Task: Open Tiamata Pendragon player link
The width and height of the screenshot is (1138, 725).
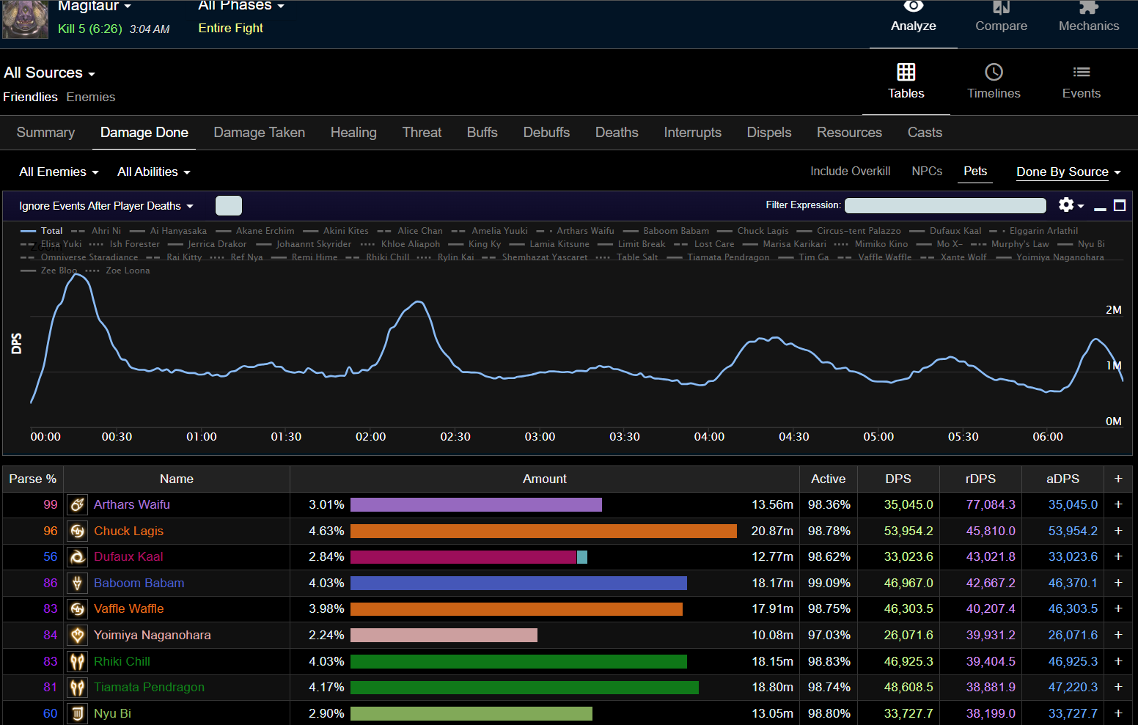Action: [149, 687]
